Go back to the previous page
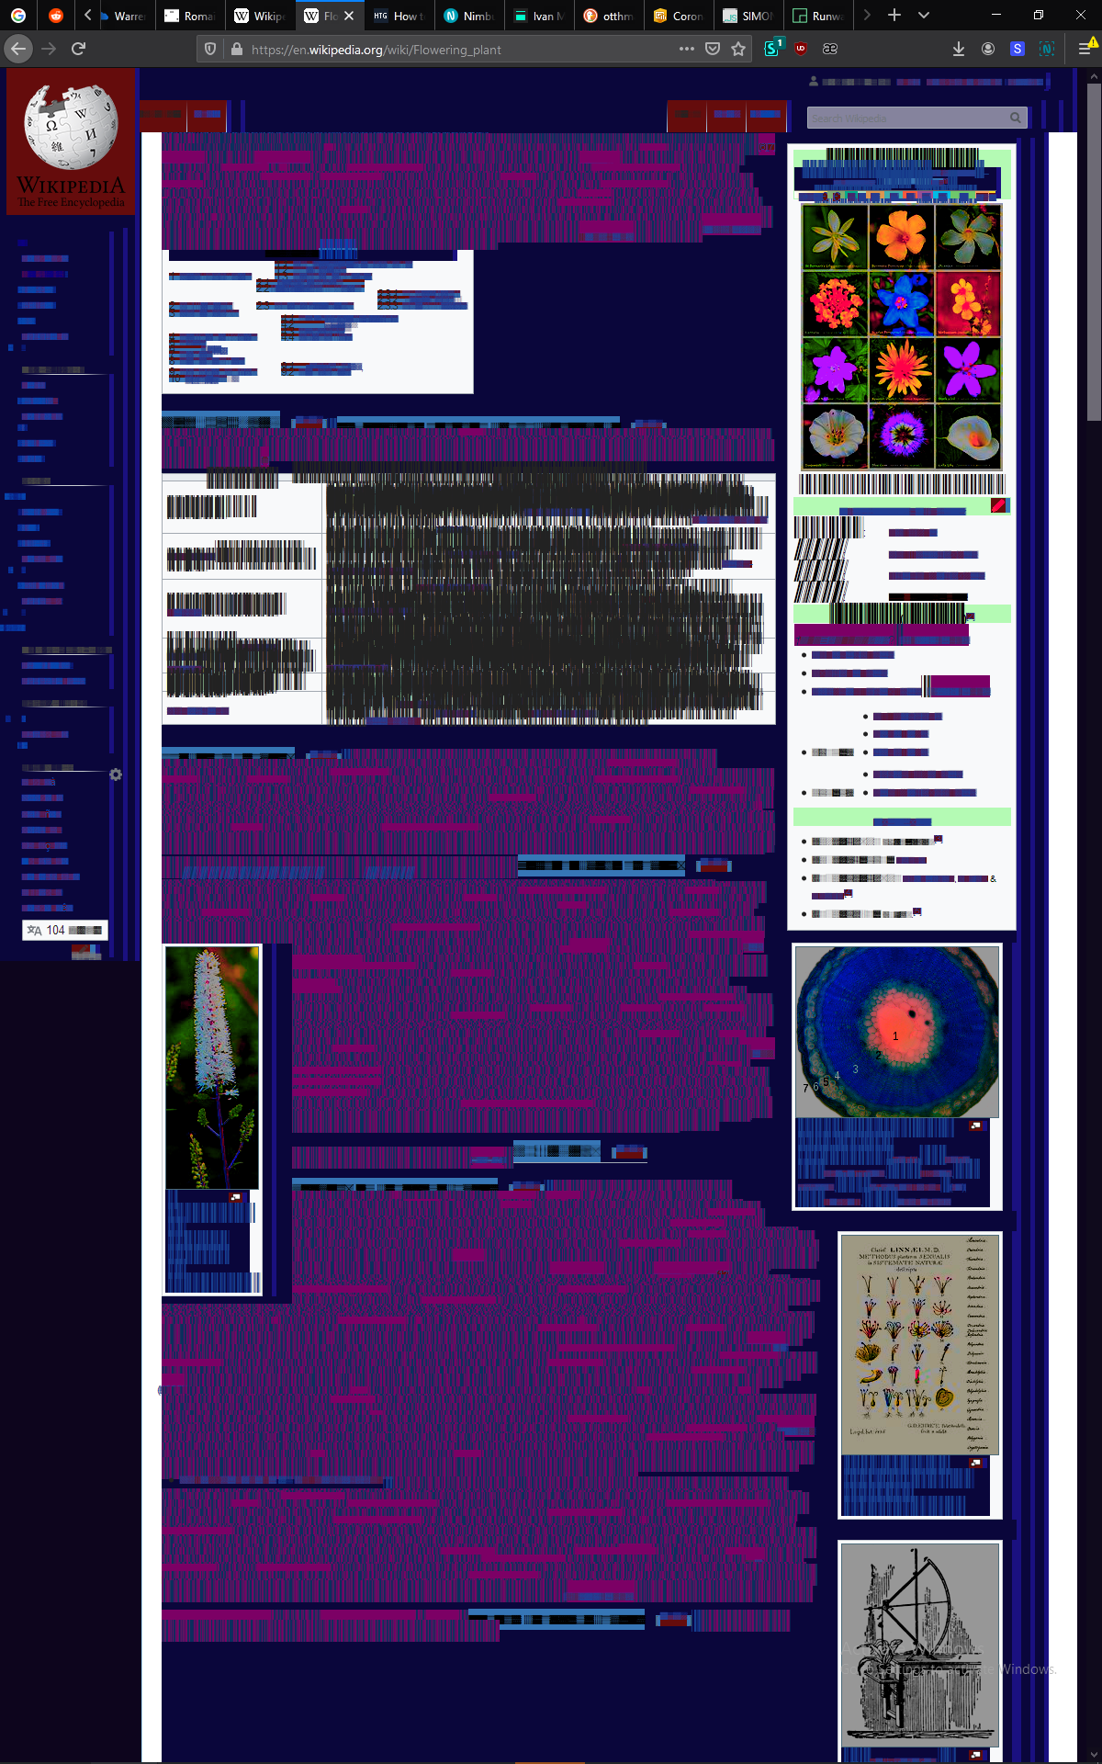 pyautogui.click(x=18, y=49)
